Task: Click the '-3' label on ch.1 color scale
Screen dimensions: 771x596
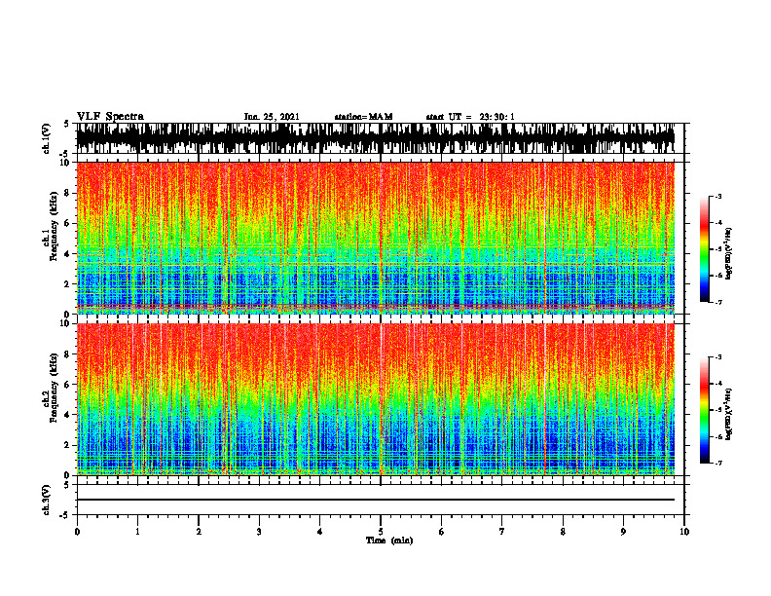Action: (x=717, y=196)
